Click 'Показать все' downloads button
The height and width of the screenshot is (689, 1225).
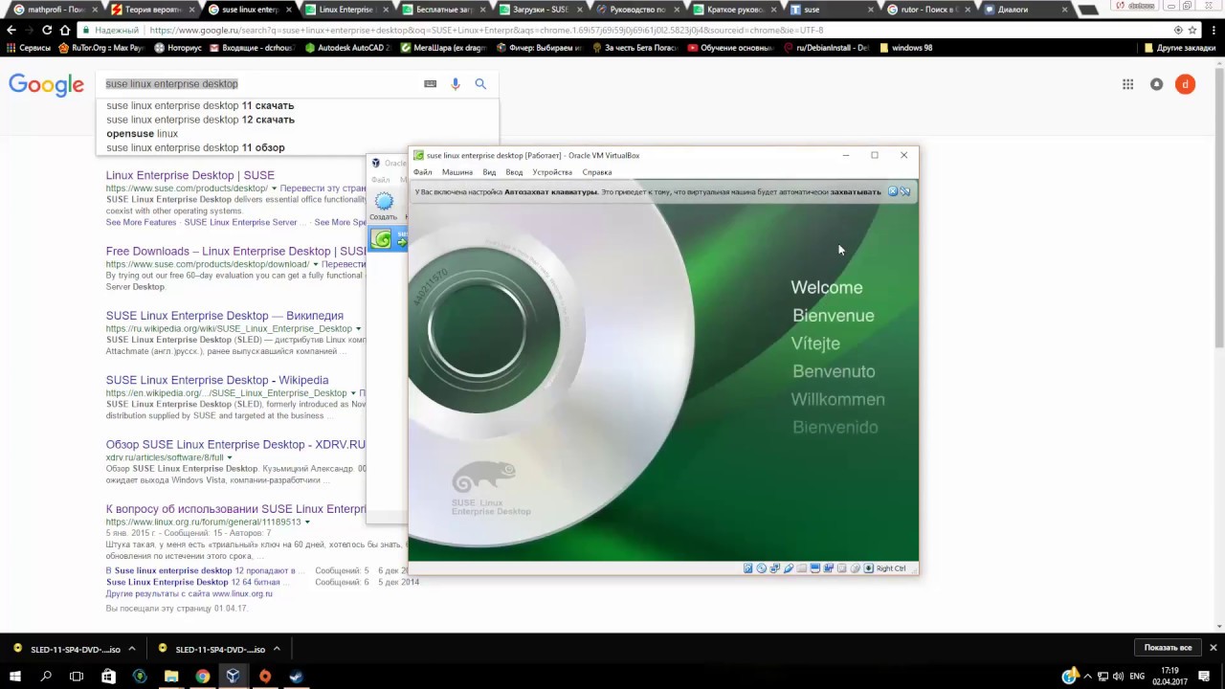pyautogui.click(x=1168, y=648)
